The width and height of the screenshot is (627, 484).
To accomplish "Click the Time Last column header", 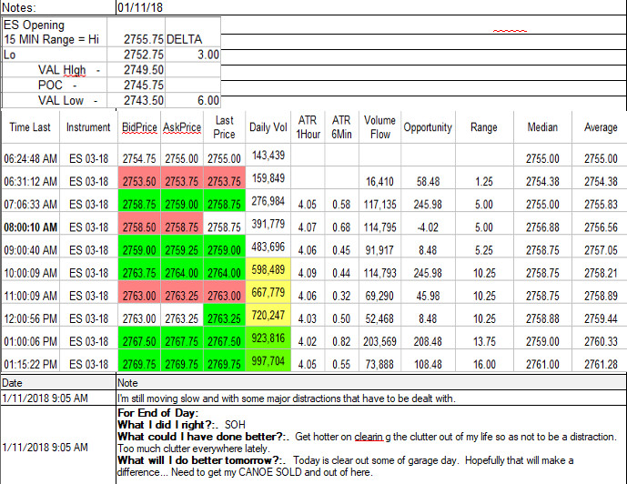I will 30,127.
